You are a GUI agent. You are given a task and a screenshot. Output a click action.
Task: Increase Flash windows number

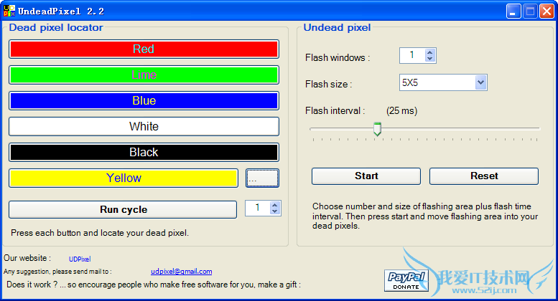click(x=429, y=52)
